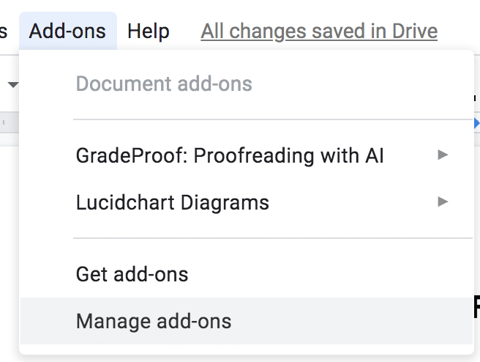Select GradeProof: Proofreading with AI entry
The width and height of the screenshot is (480, 362).
(x=230, y=155)
